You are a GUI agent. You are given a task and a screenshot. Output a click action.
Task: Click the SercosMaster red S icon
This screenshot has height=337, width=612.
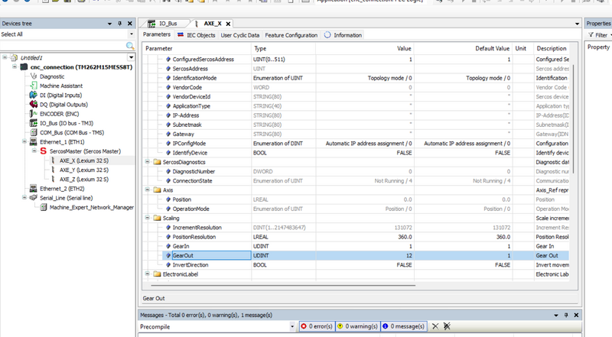point(43,151)
